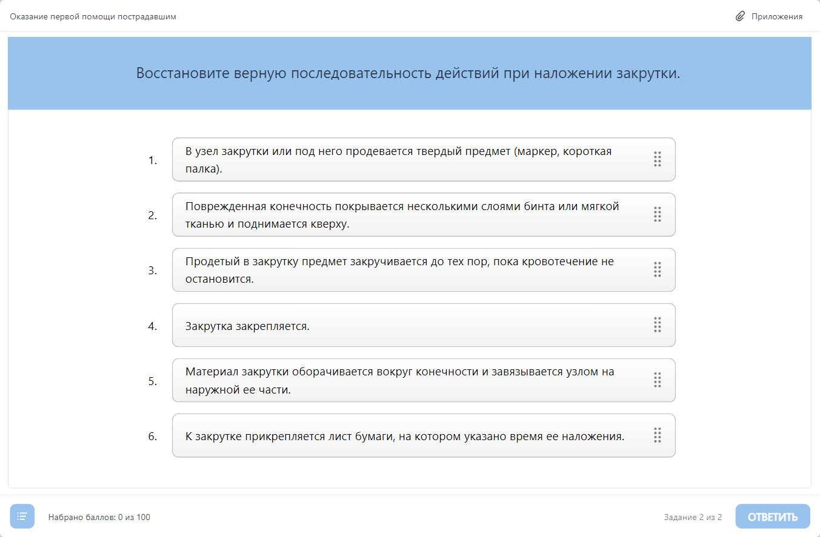The height and width of the screenshot is (537, 820).
Task: Grab the drag handle on item 1
Action: pyautogui.click(x=657, y=159)
